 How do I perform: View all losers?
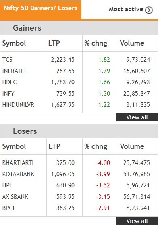pos(137,221)
